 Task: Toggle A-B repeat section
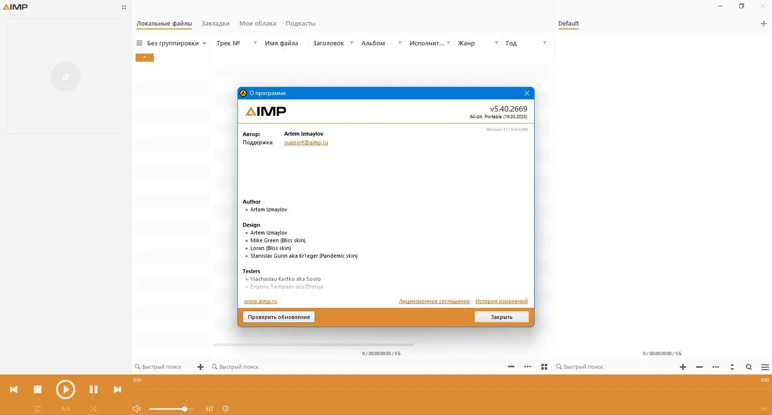pyautogui.click(x=66, y=409)
